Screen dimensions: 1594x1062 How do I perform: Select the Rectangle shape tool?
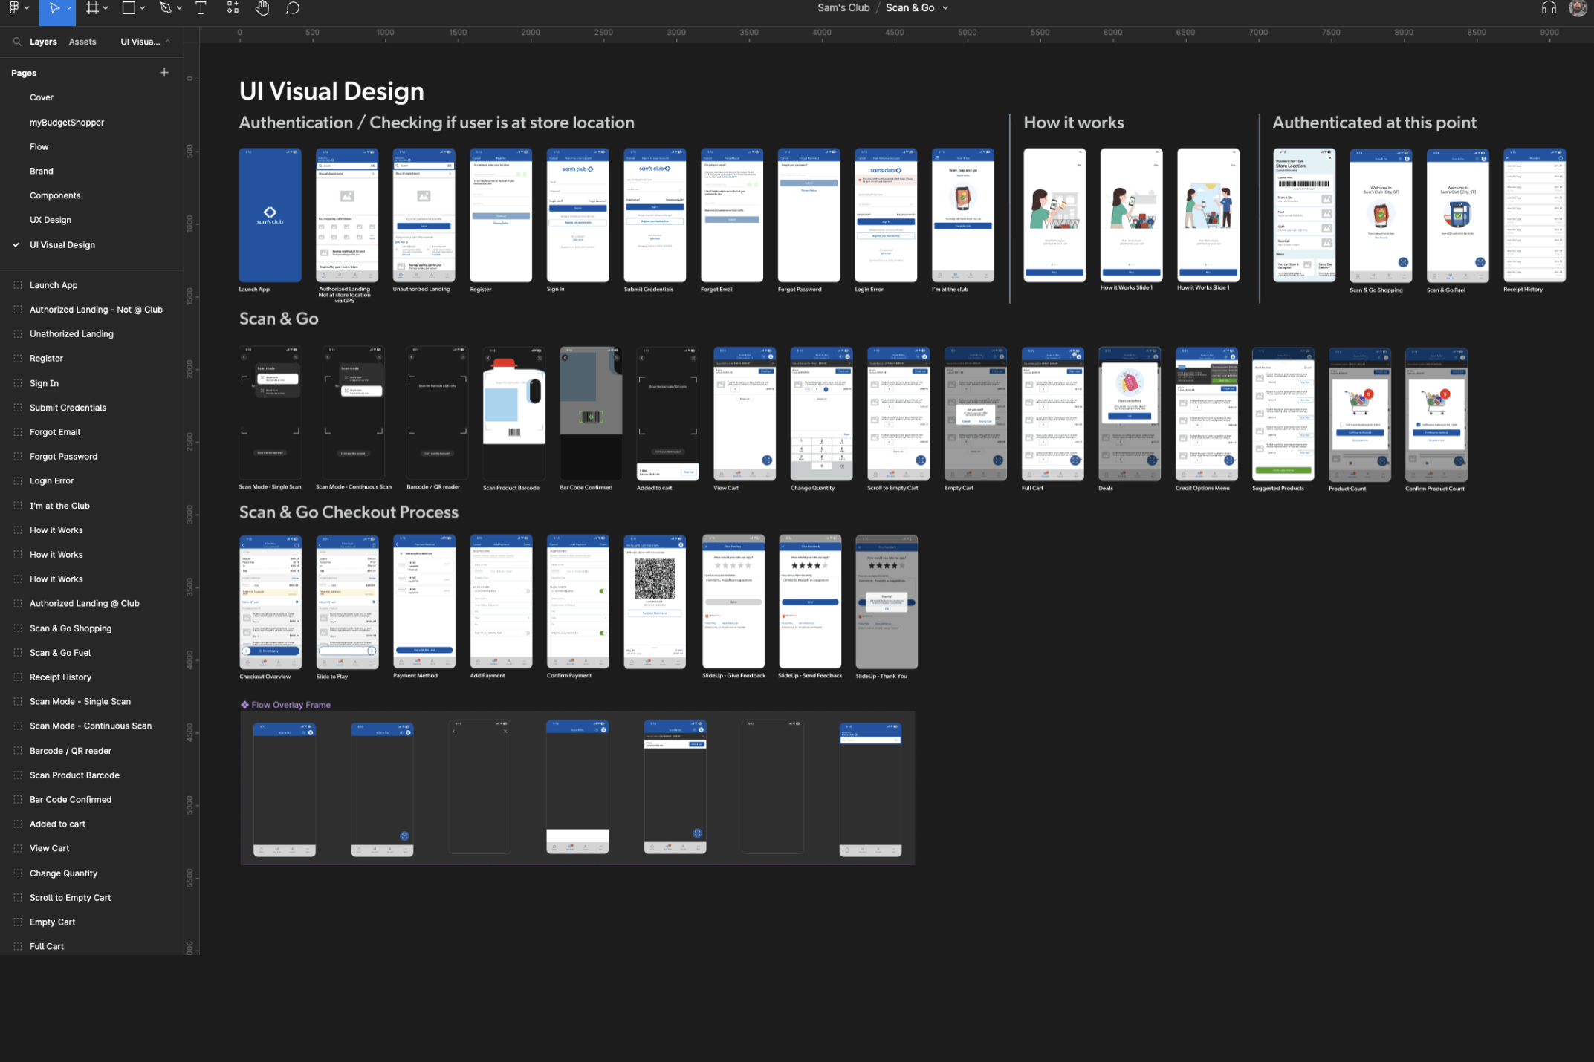coord(129,8)
